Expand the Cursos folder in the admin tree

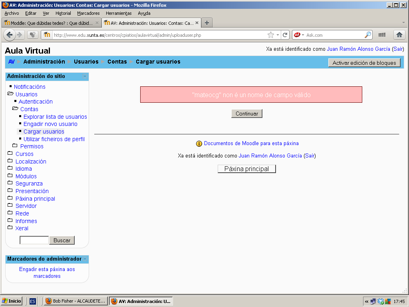(10, 154)
